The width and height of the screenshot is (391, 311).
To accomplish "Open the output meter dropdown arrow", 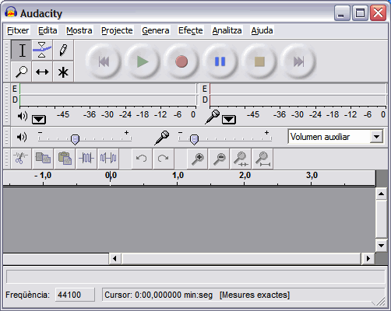I will click(39, 119).
